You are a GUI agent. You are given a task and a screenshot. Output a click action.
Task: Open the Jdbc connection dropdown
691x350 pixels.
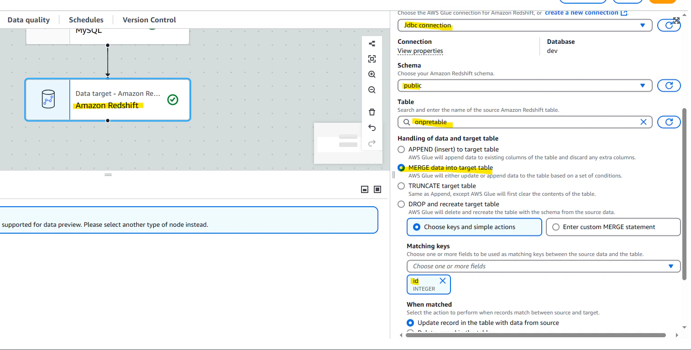[525, 25]
